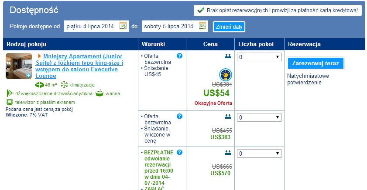Screen dimensions: 367x190
Task: Click the hotel room thumbnail photo
Action: point(19,66)
